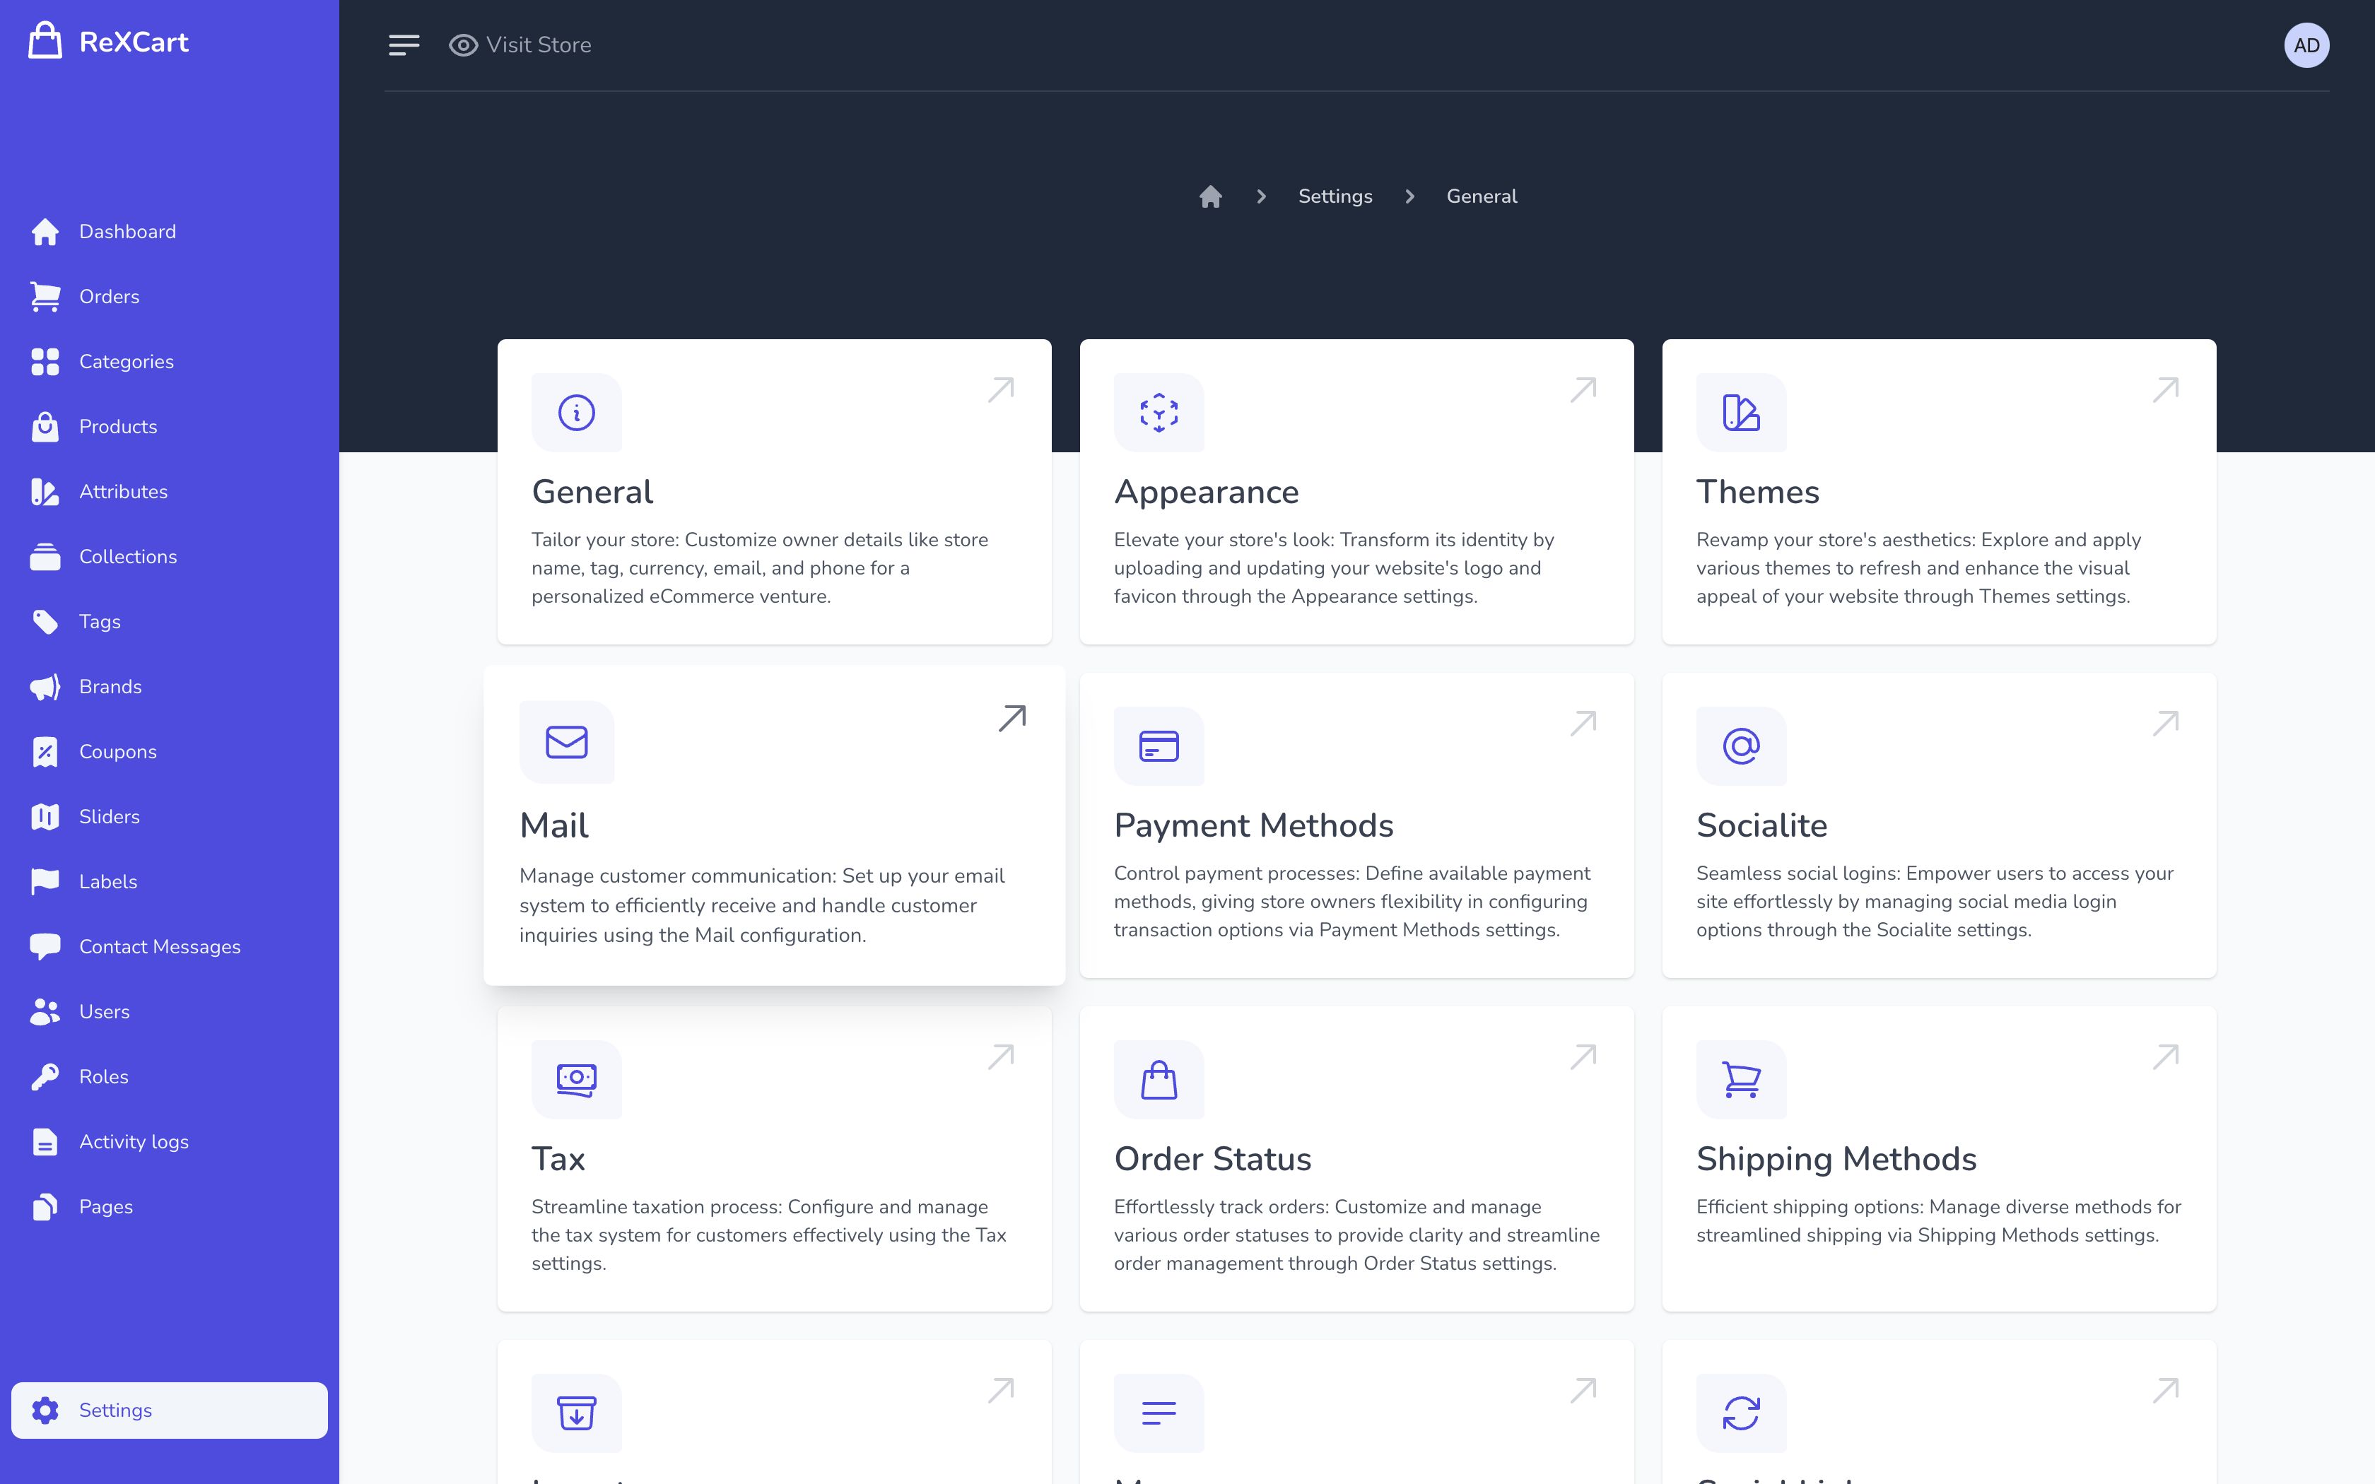Click the Themes palette icon
Screen dimensions: 2375x1484
point(1740,412)
